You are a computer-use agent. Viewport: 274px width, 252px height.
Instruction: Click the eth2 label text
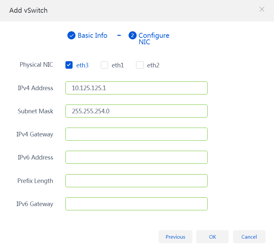click(x=153, y=65)
